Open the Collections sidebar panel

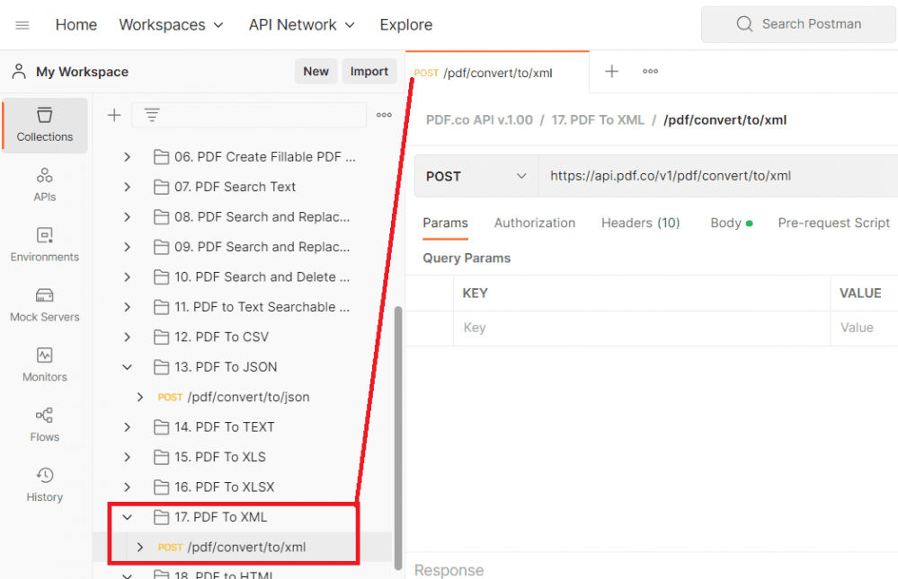coord(44,125)
